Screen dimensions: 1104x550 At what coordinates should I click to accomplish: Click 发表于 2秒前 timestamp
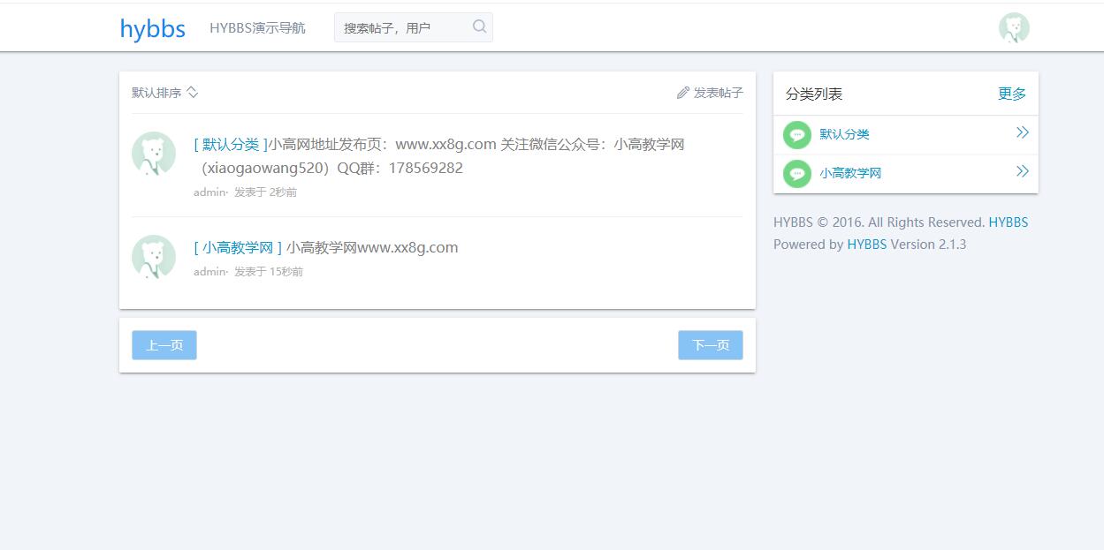265,192
